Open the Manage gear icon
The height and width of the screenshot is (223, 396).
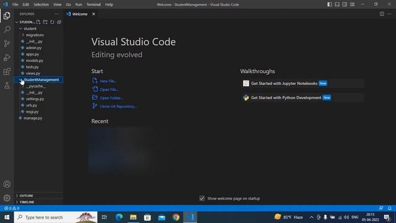pos(7,198)
